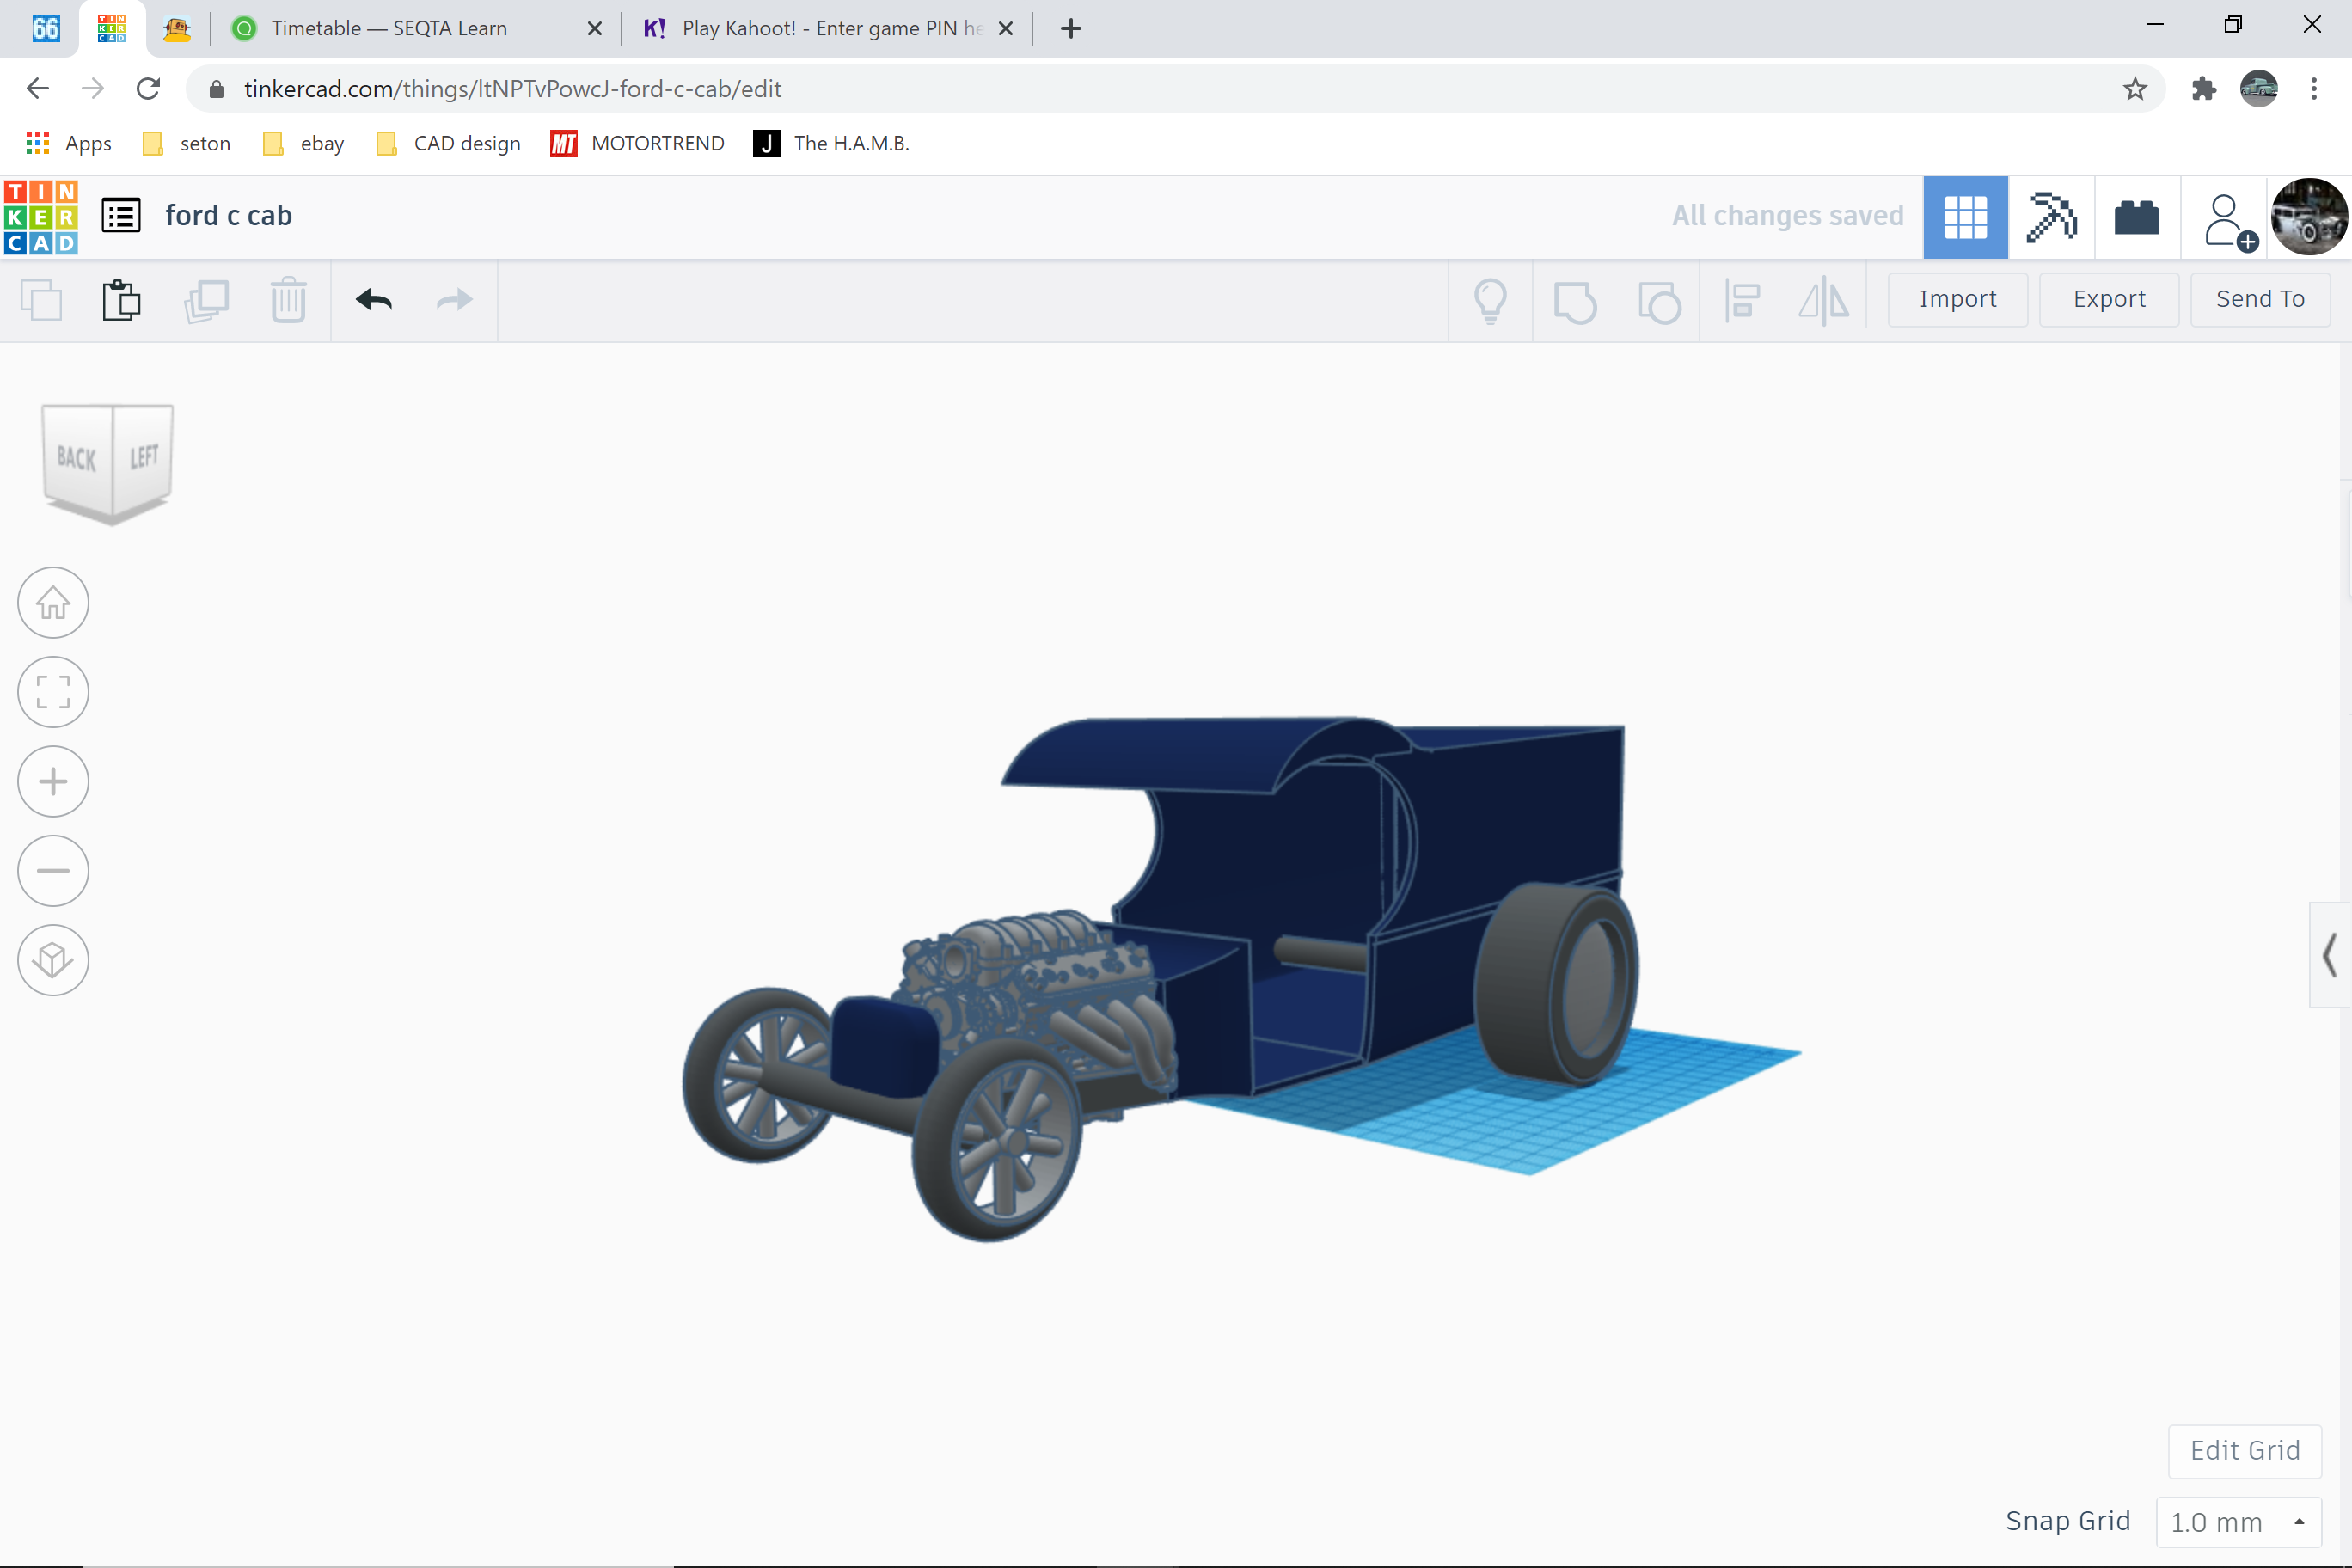Click the Import button

pyautogui.click(x=1957, y=299)
